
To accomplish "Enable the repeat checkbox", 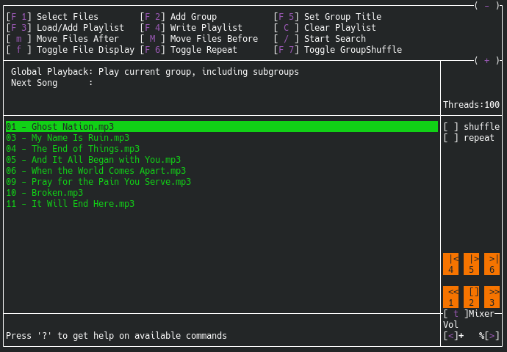I will pyautogui.click(x=451, y=138).
